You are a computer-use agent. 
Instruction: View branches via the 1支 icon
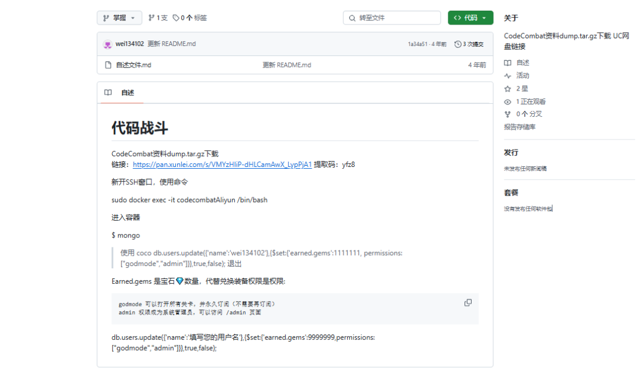click(x=157, y=17)
